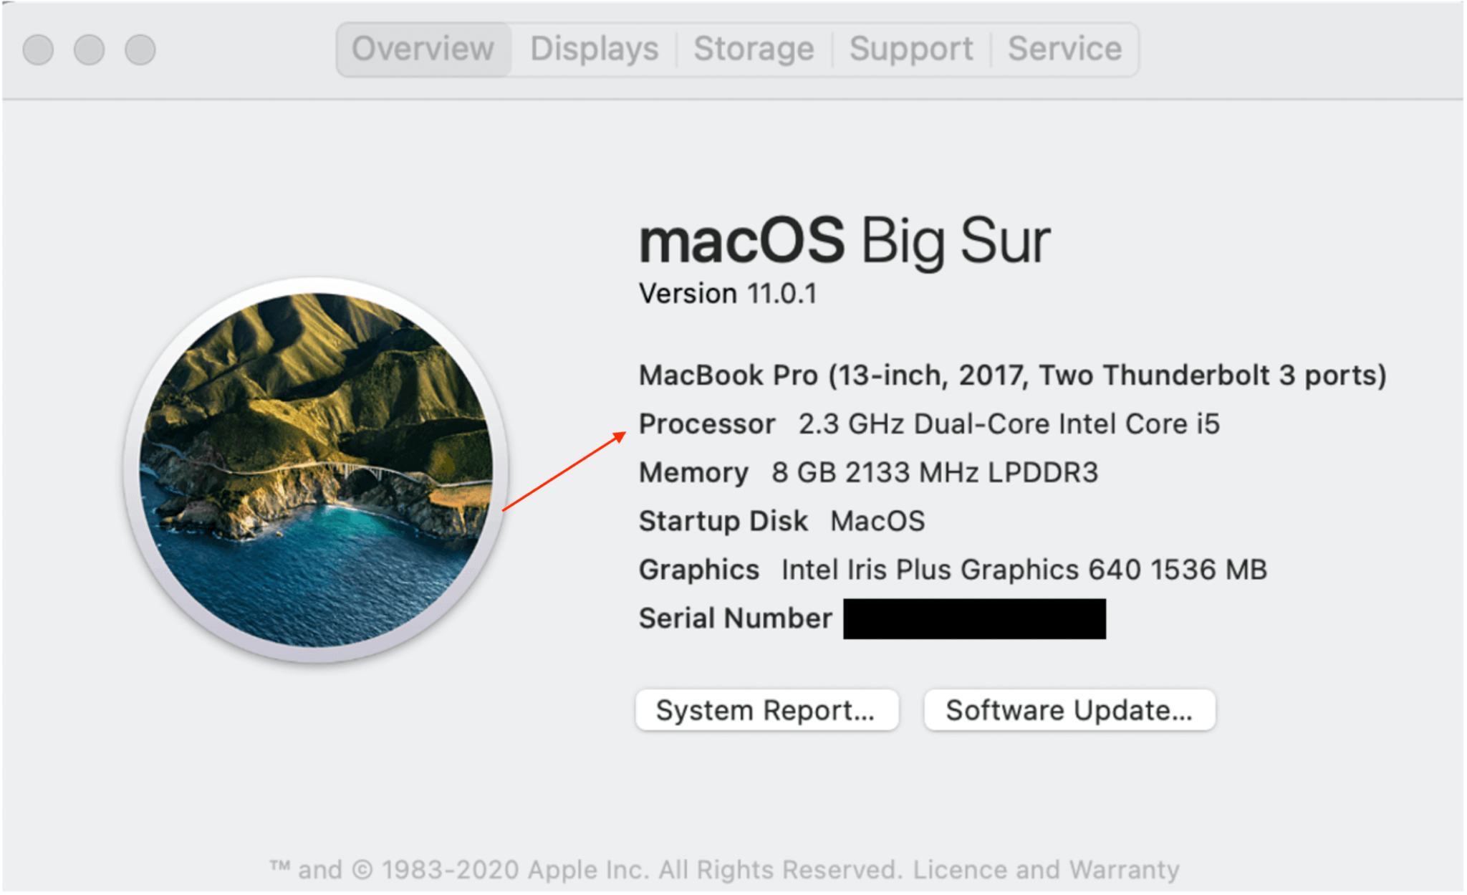Click the Memory 8 GB line
Viewport: 1467px width, 895px height.
tap(870, 472)
